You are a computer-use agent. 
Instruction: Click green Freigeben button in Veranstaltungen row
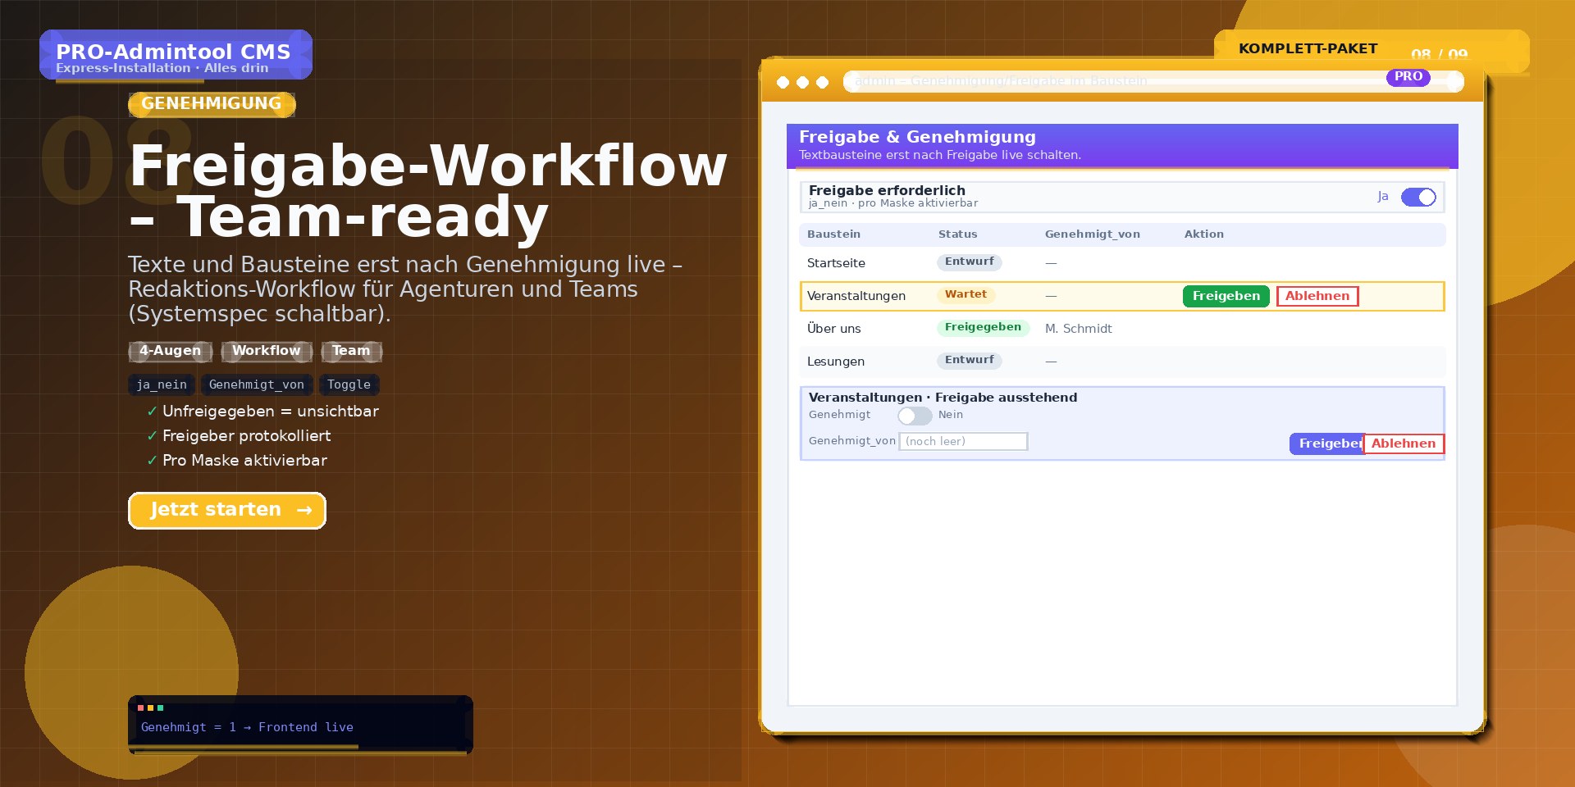1226,296
